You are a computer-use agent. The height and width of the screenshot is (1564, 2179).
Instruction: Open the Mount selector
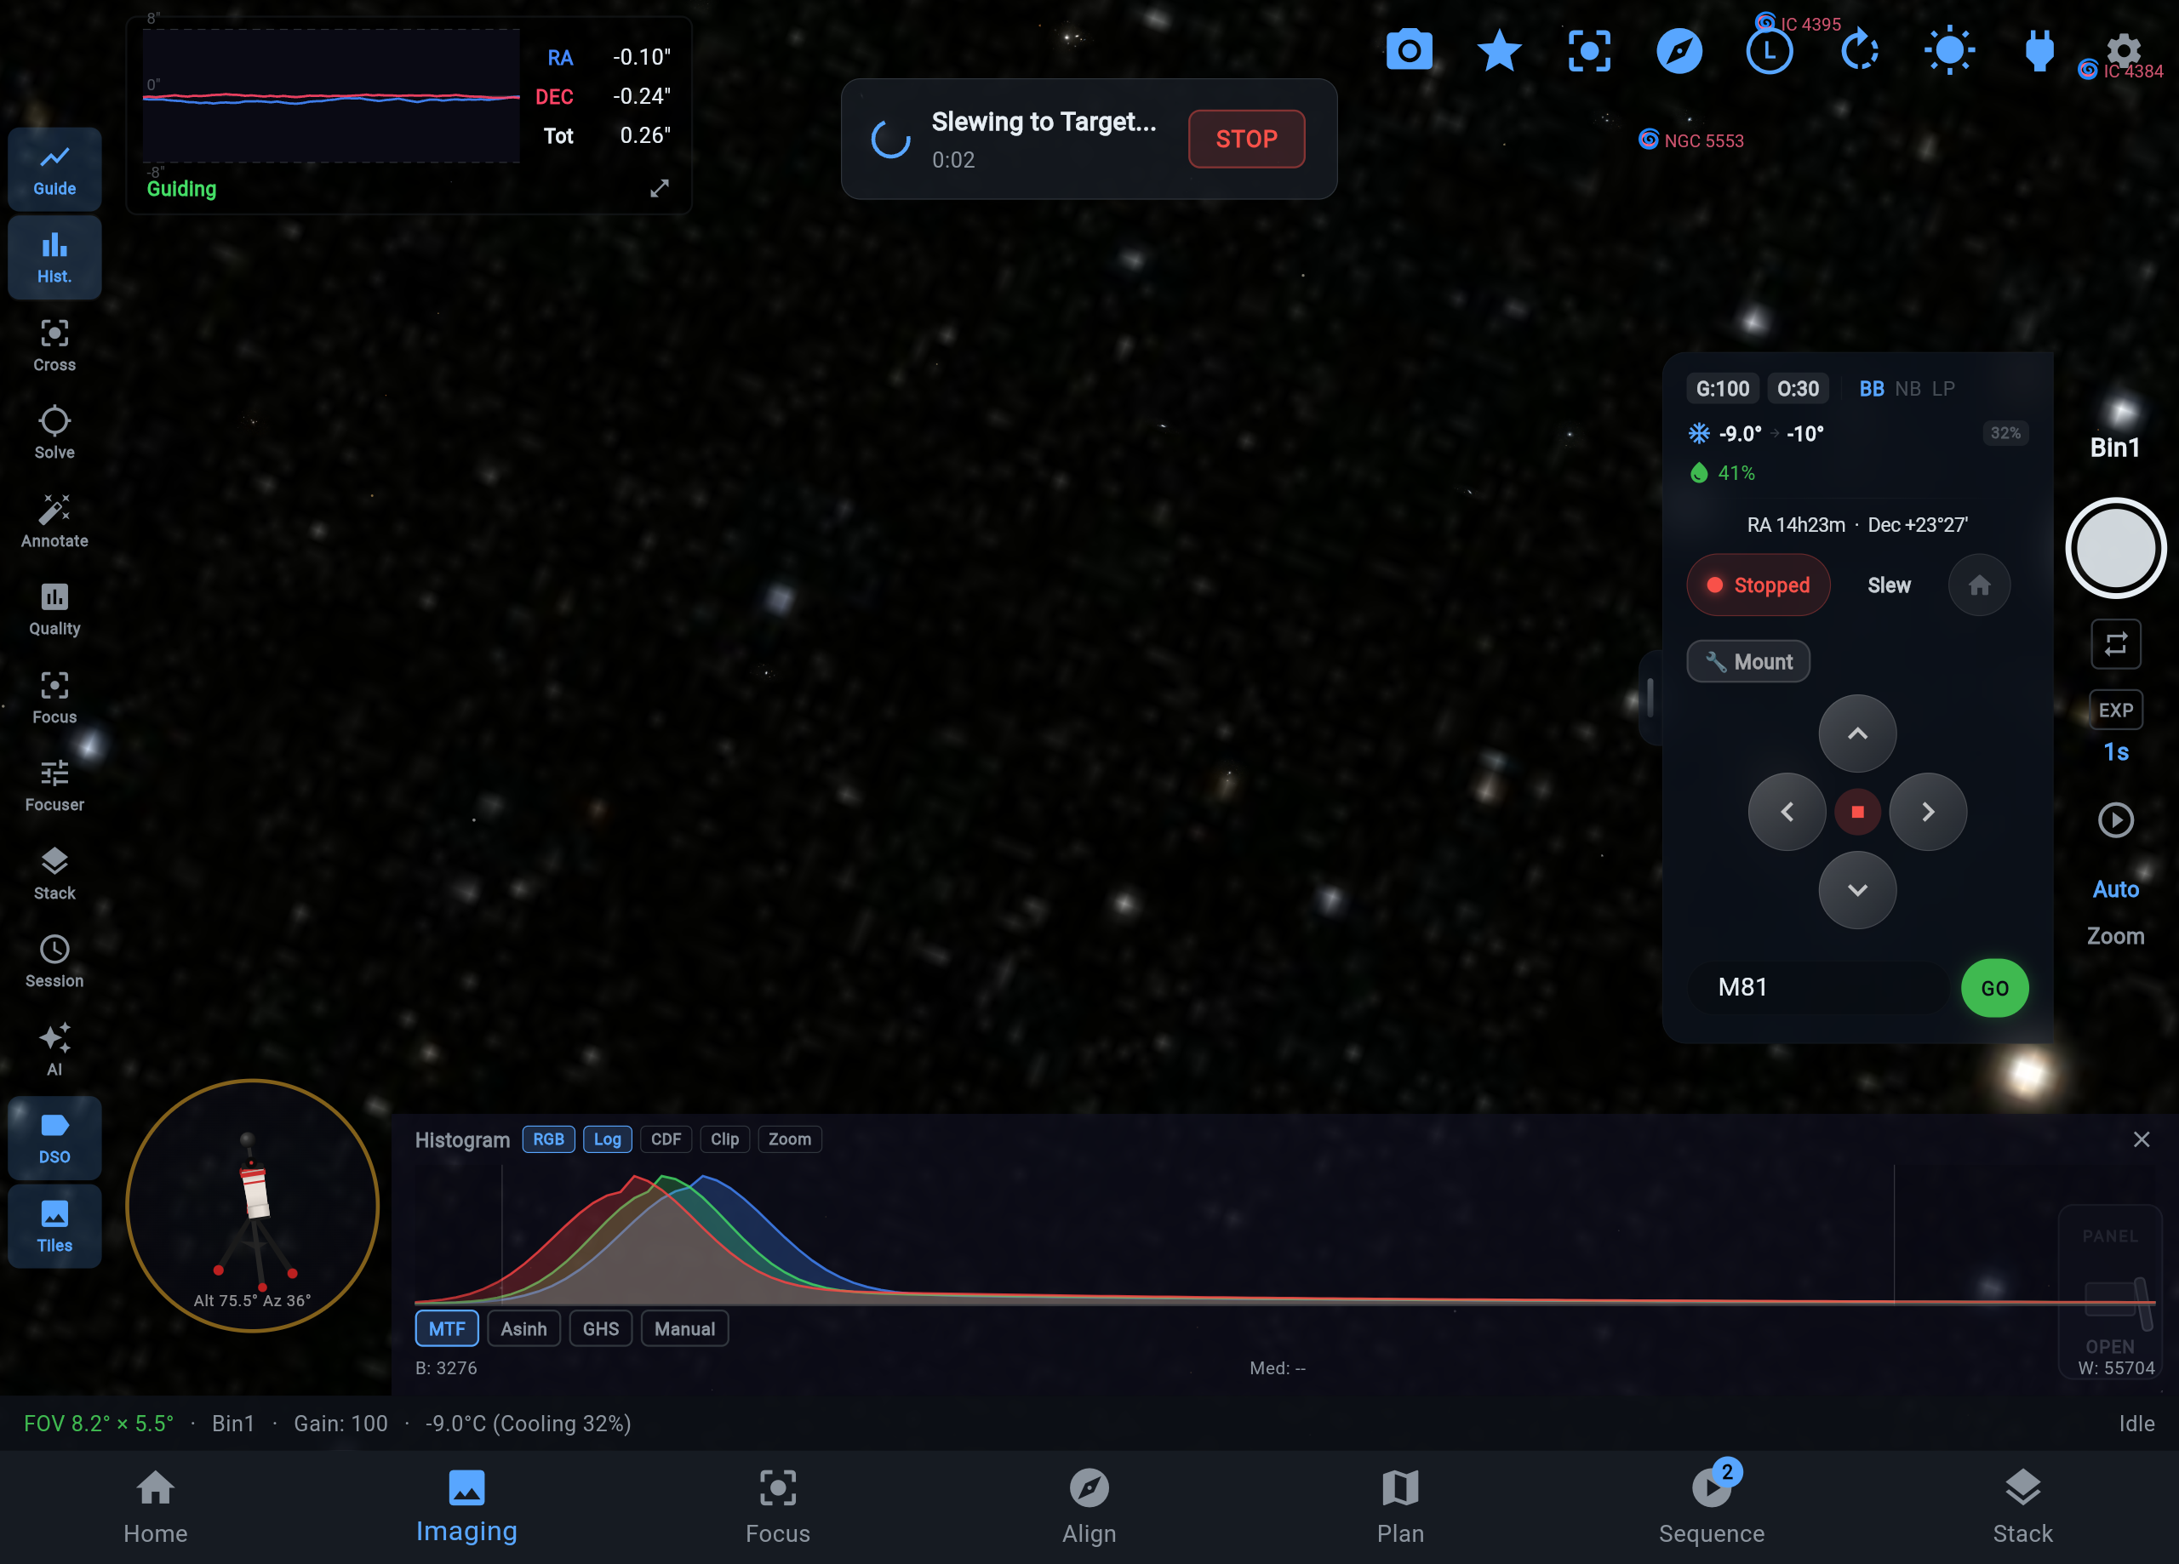click(x=1748, y=662)
